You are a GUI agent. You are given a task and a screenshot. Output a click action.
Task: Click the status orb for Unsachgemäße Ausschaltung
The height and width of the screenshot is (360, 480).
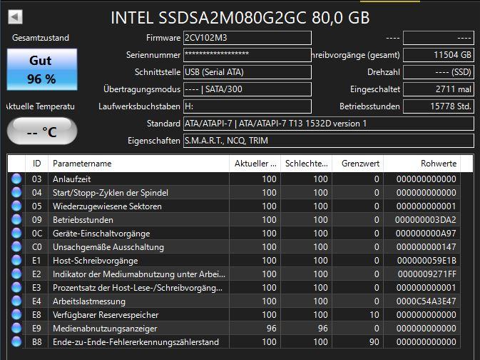(16, 246)
